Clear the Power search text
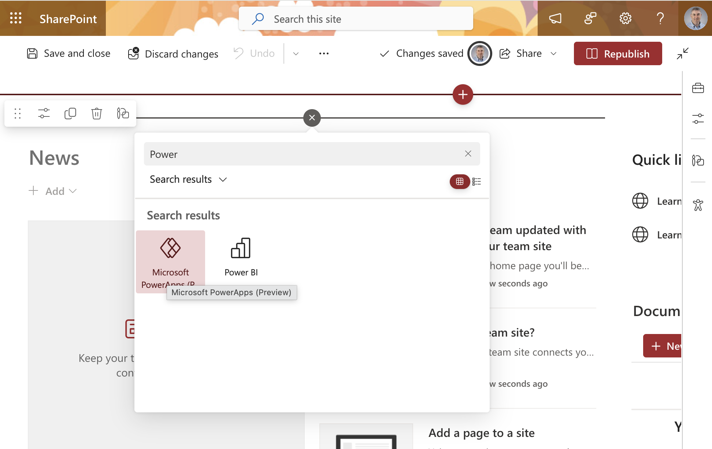The height and width of the screenshot is (449, 712). tap(468, 154)
